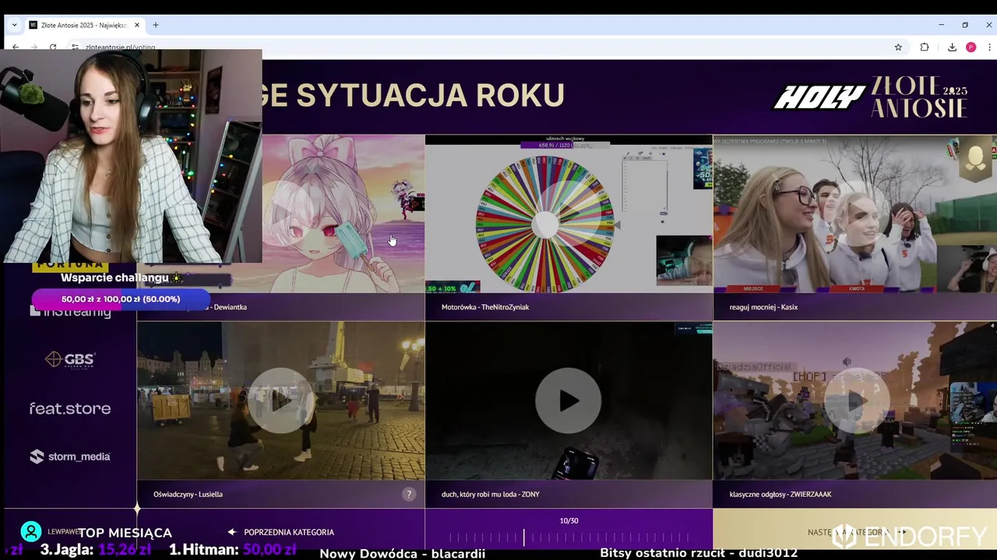Select the reaguj mocniej - Kasix caption

[763, 307]
